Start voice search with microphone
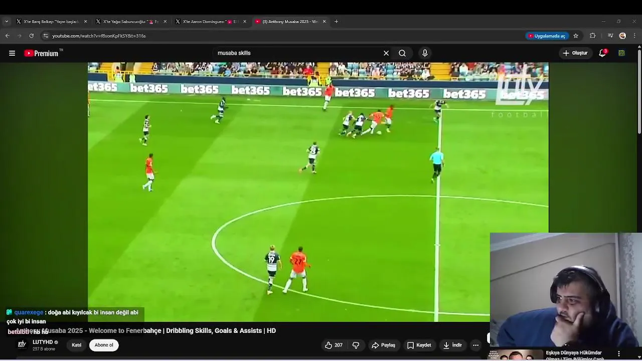The image size is (642, 361). [x=425, y=53]
